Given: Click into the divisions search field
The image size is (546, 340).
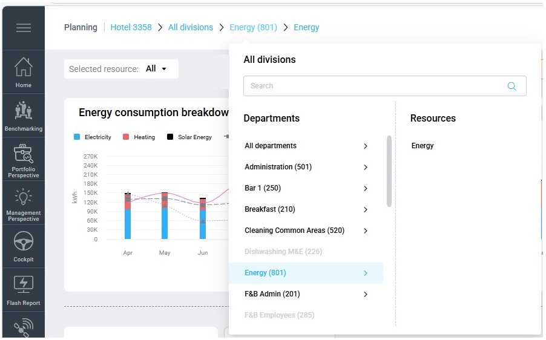Looking at the screenshot, I should [375, 86].
